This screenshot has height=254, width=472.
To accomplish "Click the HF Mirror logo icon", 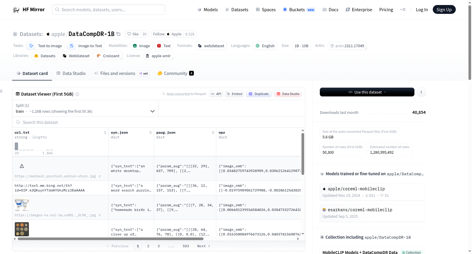I will point(16,10).
